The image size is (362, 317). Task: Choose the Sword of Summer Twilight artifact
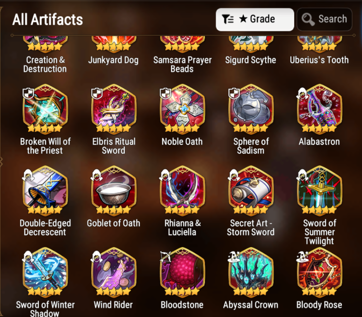pos(320,191)
